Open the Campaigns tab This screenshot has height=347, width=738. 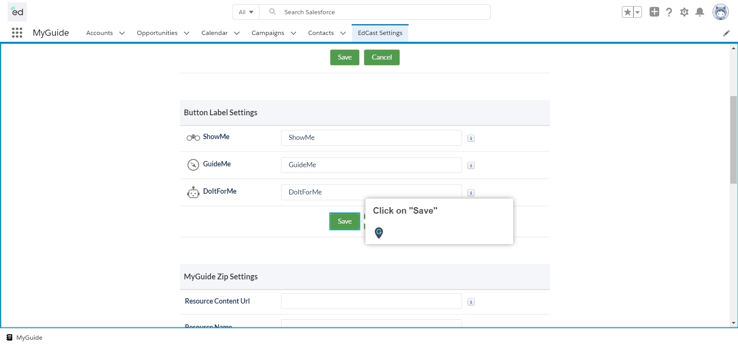(x=268, y=33)
